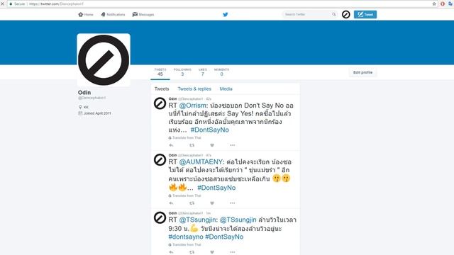Click the Twitter bird logo
Image resolution: width=454 pixels, height=255 pixels.
[x=226, y=14]
